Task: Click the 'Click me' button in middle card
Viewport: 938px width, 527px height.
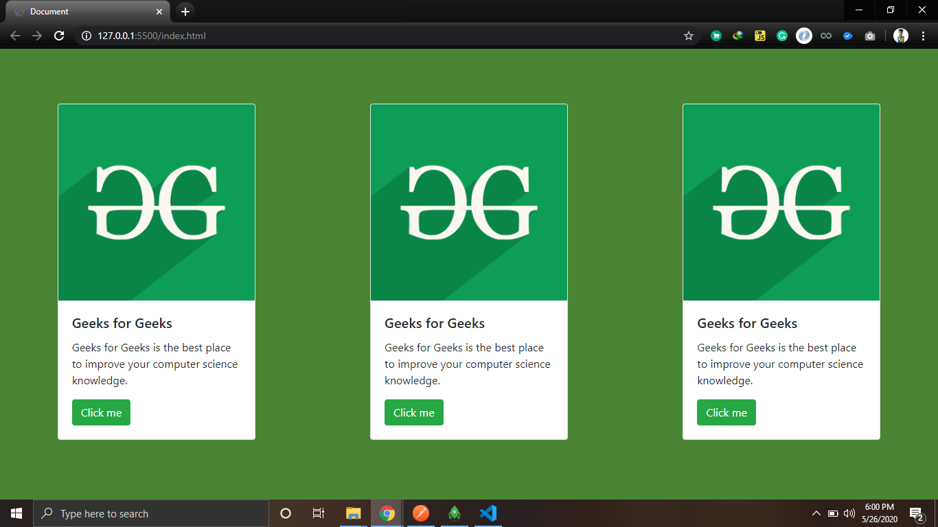Action: coord(414,412)
